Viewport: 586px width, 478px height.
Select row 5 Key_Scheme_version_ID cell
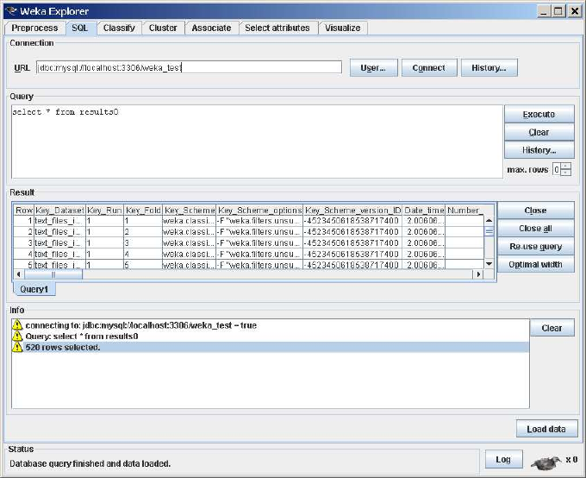pyautogui.click(x=352, y=265)
